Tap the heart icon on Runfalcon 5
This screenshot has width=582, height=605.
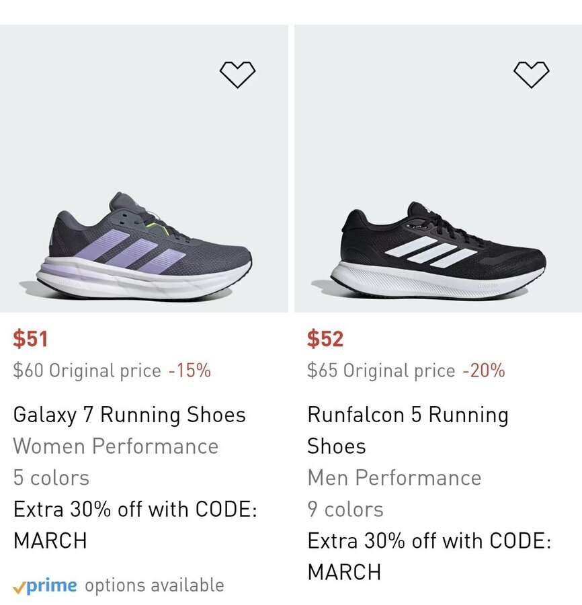tap(531, 74)
